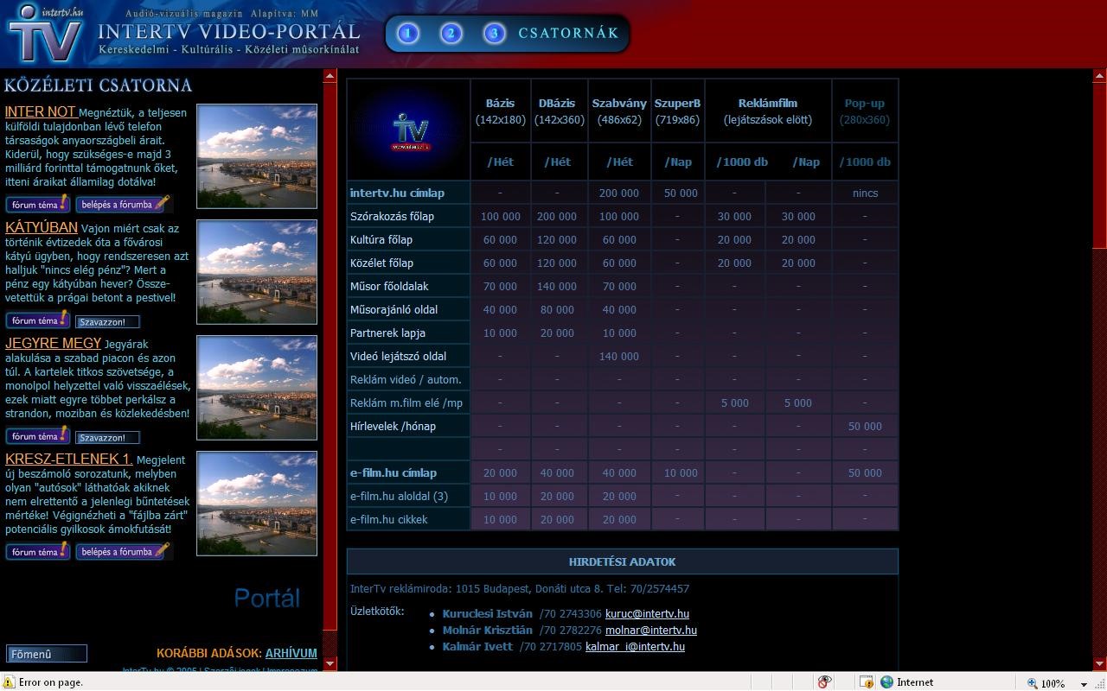Open the JEGYRE MEGY video thumbnail
Viewport: 1107px width, 691px height.
click(257, 388)
